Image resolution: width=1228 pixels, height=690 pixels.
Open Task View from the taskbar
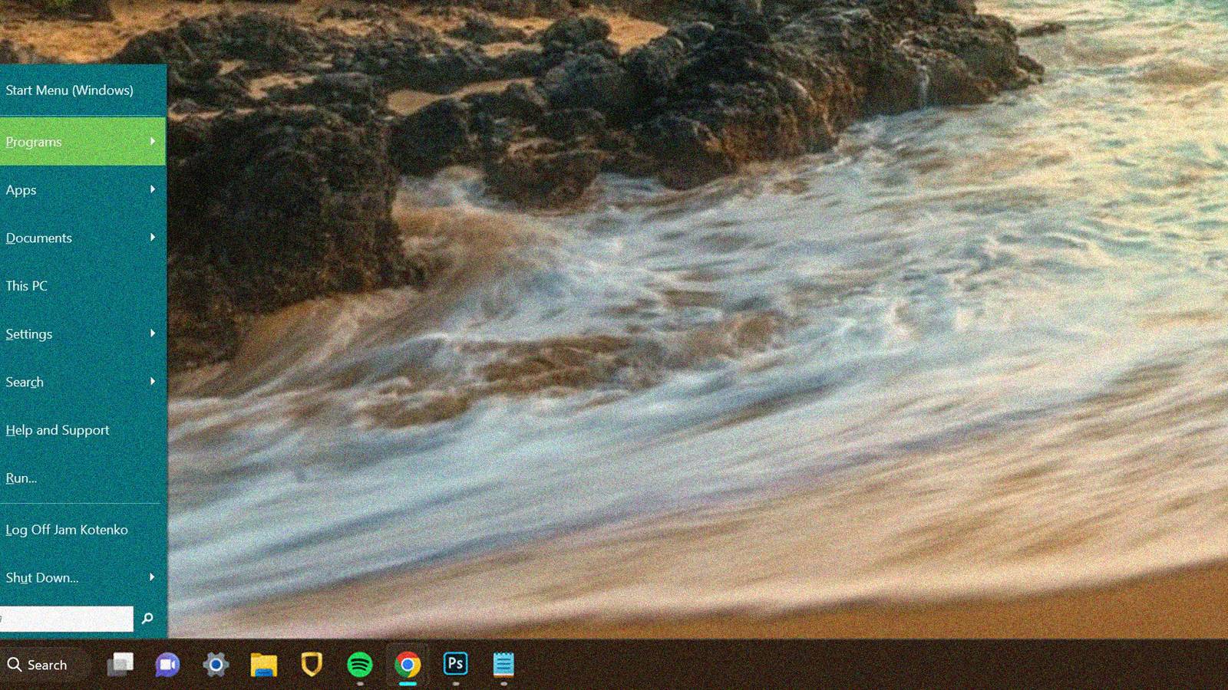click(x=122, y=665)
